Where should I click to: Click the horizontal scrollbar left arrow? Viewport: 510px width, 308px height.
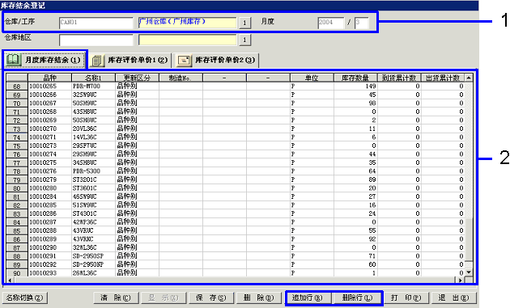click(x=10, y=280)
